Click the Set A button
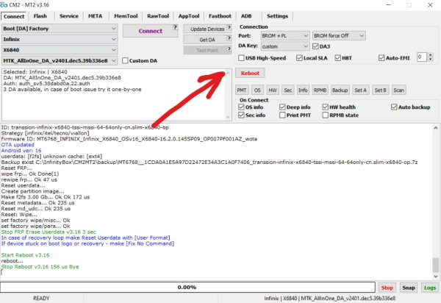This screenshot has height=303, width=441. (x=361, y=90)
